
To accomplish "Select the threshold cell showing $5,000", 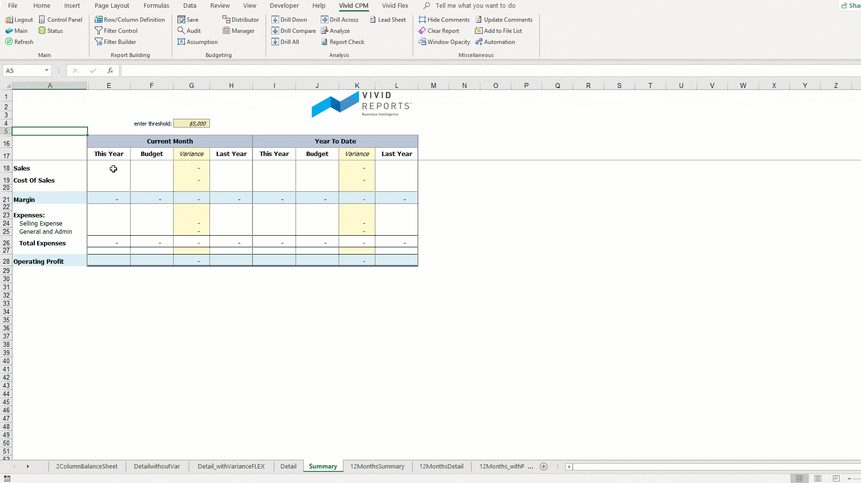I will 192,124.
